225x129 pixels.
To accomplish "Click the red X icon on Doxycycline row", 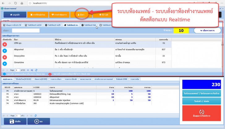I will (x=5, y=57).
